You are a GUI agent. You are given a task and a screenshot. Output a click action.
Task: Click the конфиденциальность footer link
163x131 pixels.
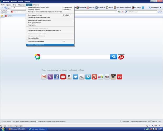pyautogui.click(x=138, y=121)
